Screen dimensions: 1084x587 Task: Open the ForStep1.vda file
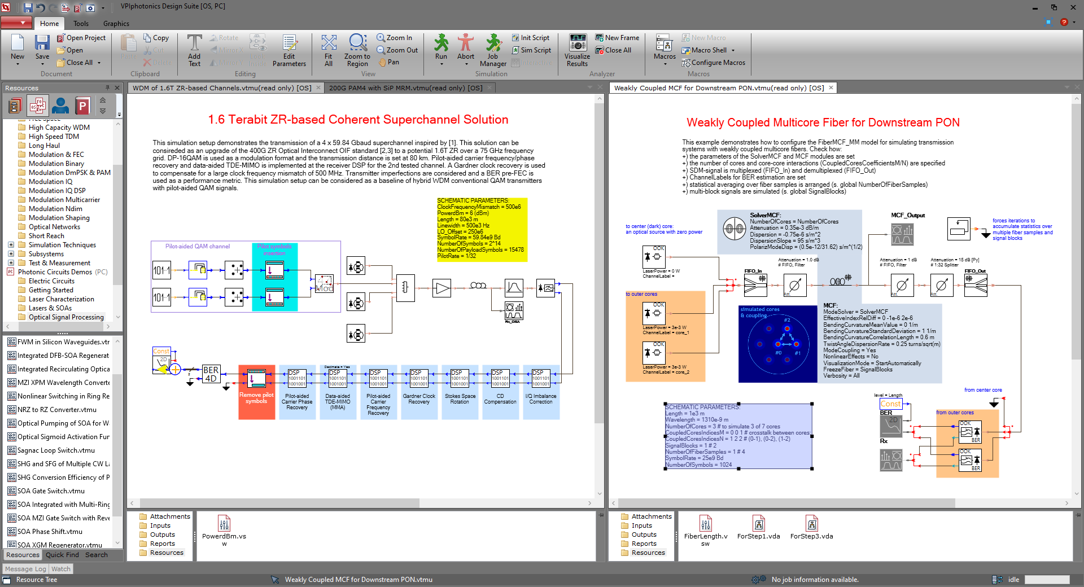(758, 528)
